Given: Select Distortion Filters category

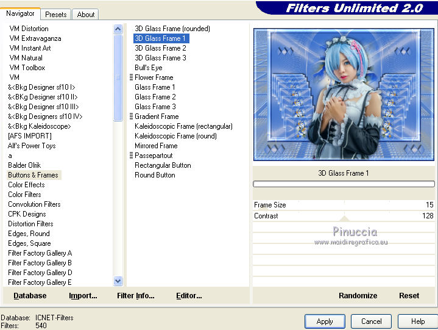Looking at the screenshot, I should pos(30,224).
